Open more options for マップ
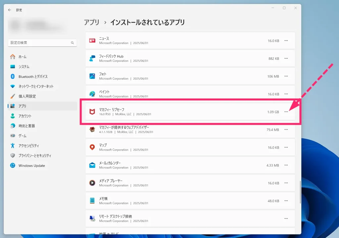The height and width of the screenshot is (238, 339). (286, 147)
